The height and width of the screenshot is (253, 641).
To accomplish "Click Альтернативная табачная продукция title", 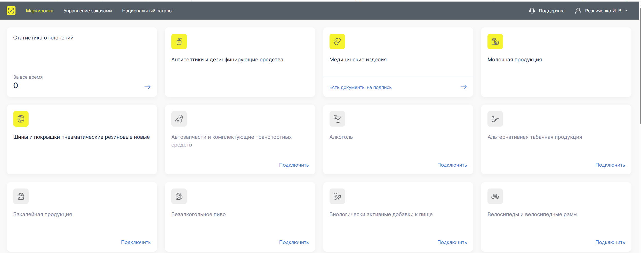I will click(x=535, y=137).
